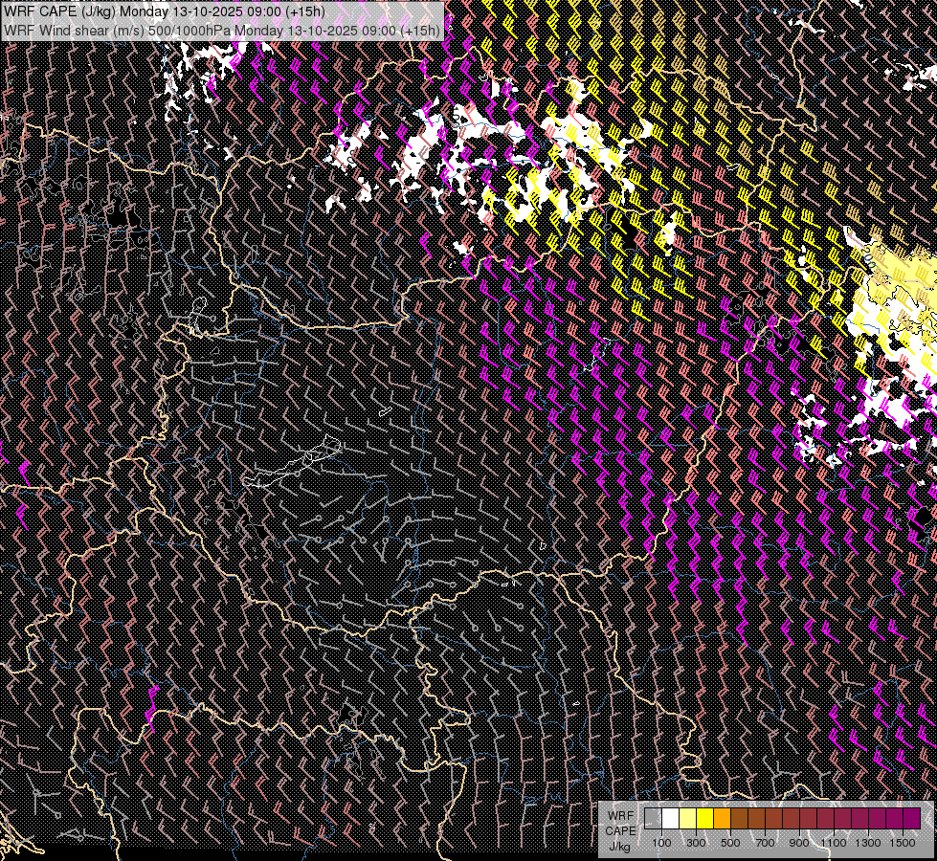Viewport: 937px width, 861px height.
Task: Select the 1100 legend tick label
Action: [834, 843]
